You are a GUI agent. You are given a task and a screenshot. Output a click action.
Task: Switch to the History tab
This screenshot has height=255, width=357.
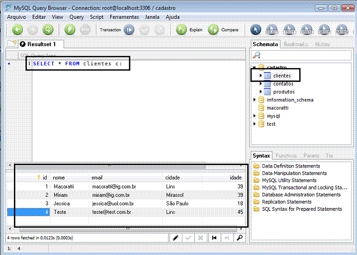point(322,44)
